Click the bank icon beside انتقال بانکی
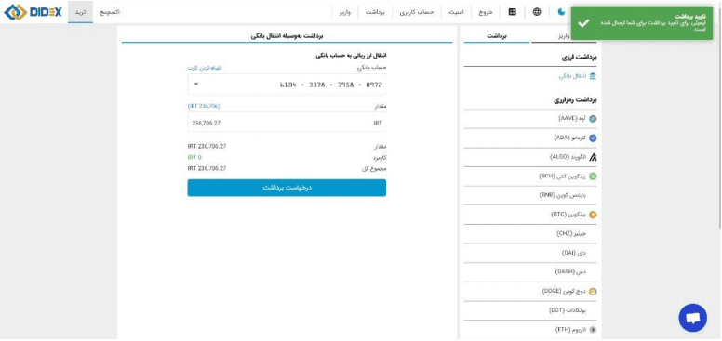This screenshot has width=722, height=341. [x=593, y=76]
